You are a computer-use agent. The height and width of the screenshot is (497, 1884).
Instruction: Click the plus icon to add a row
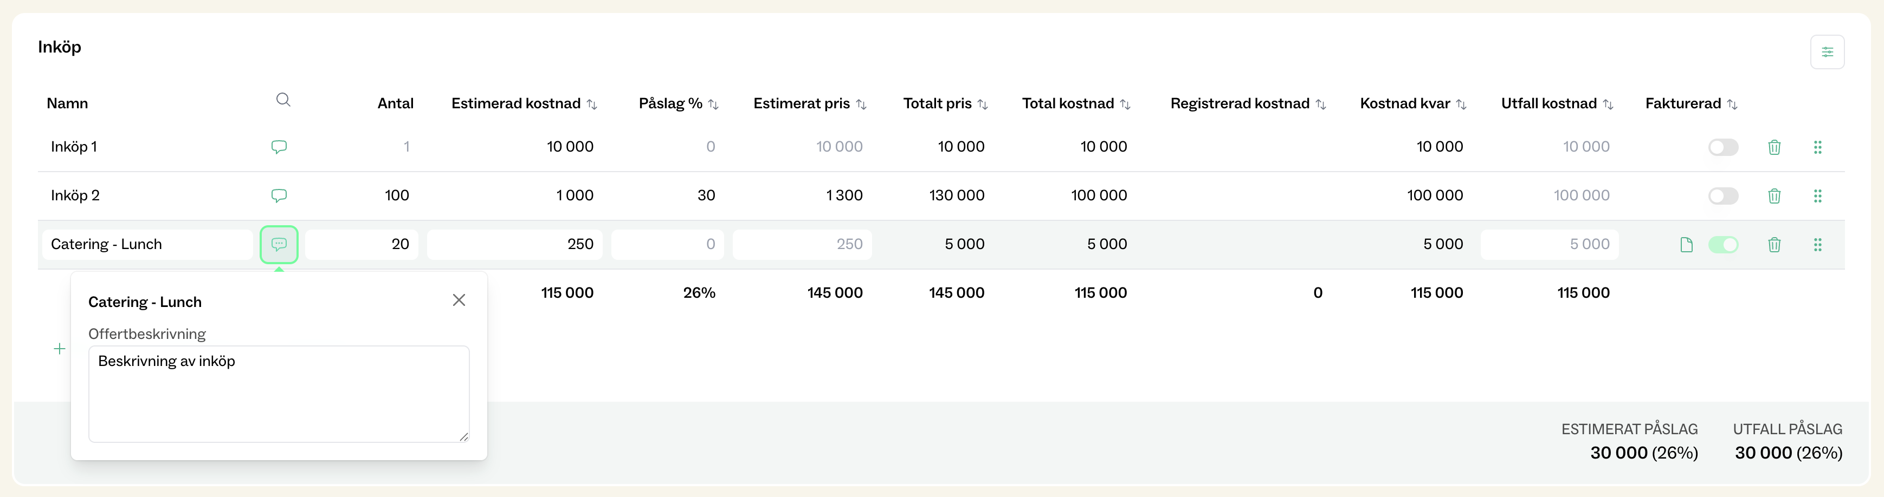[60, 349]
